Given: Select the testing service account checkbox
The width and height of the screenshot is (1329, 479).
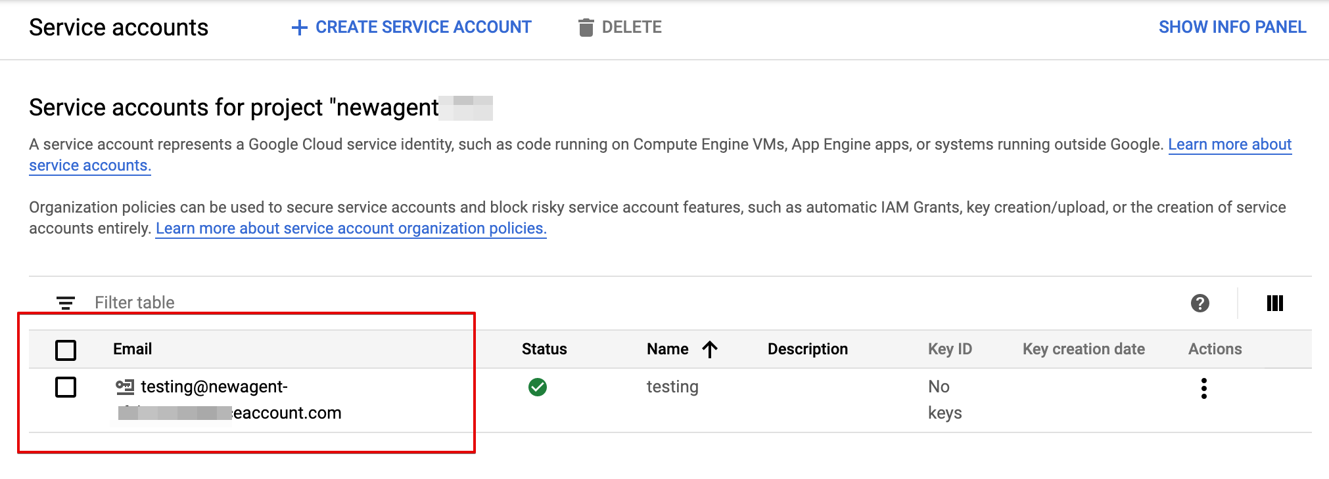Looking at the screenshot, I should [66, 387].
